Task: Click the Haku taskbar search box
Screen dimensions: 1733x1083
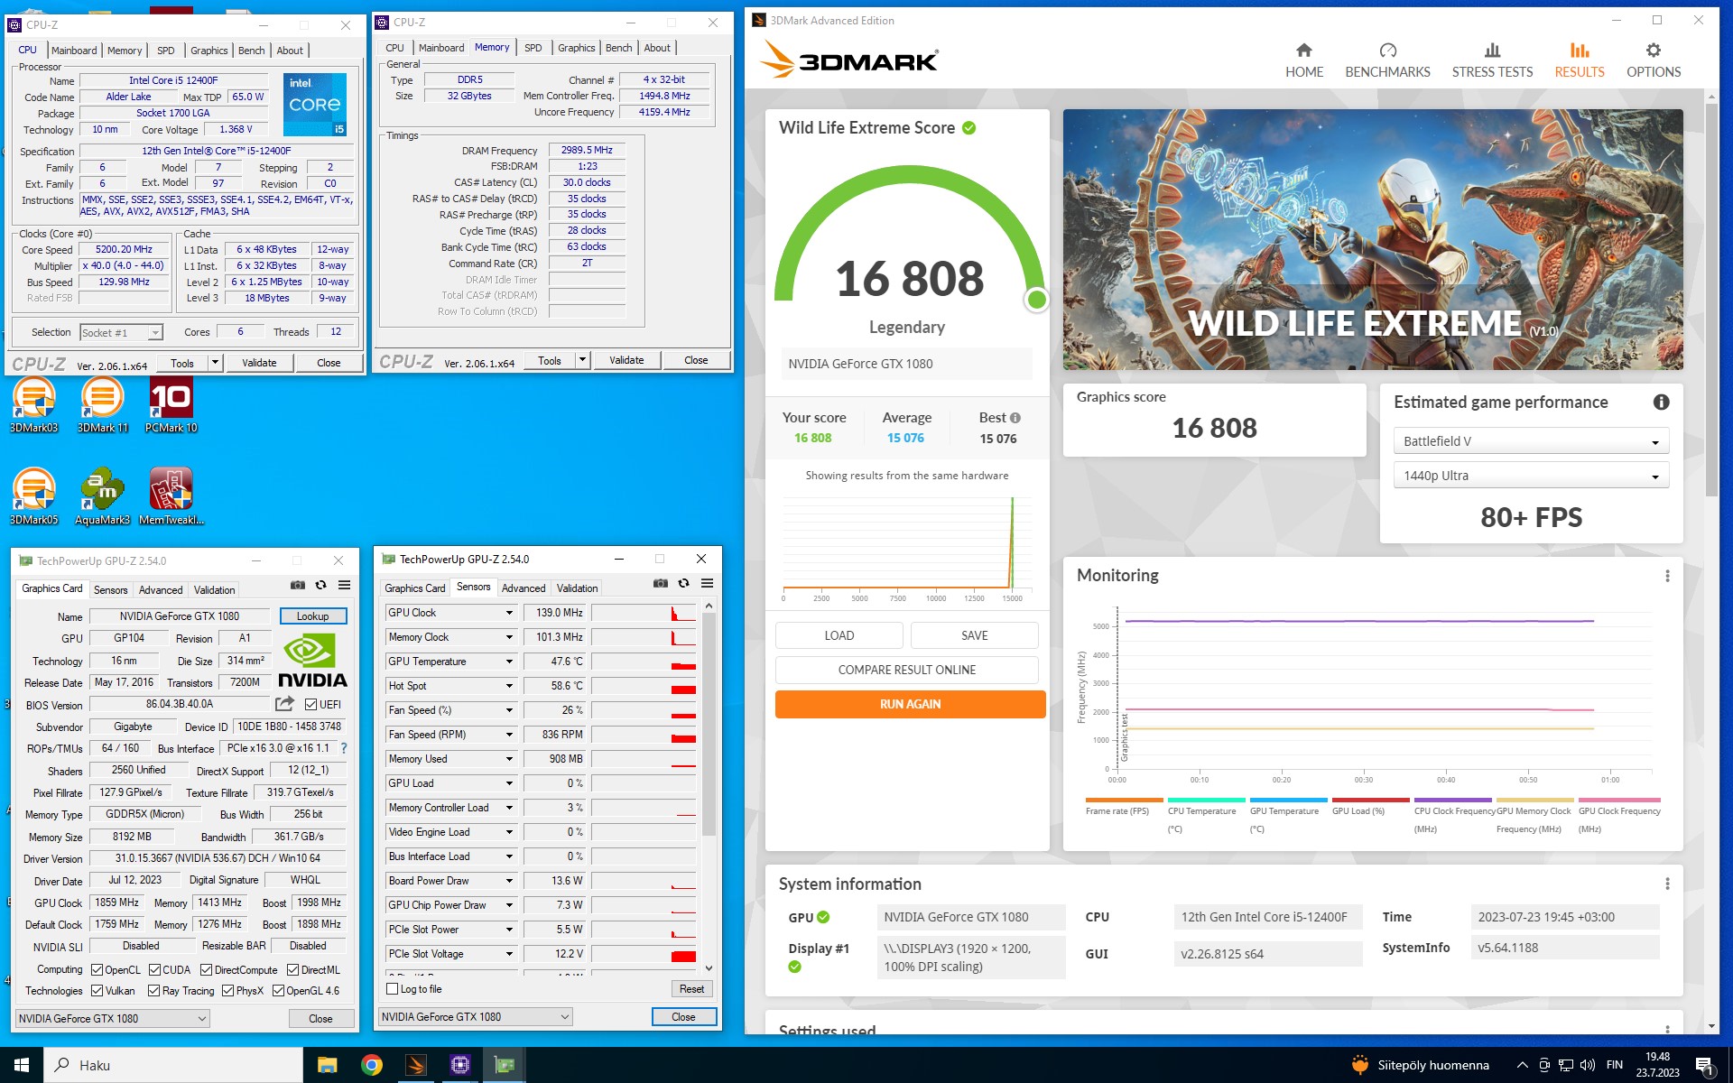Action: pyautogui.click(x=173, y=1065)
